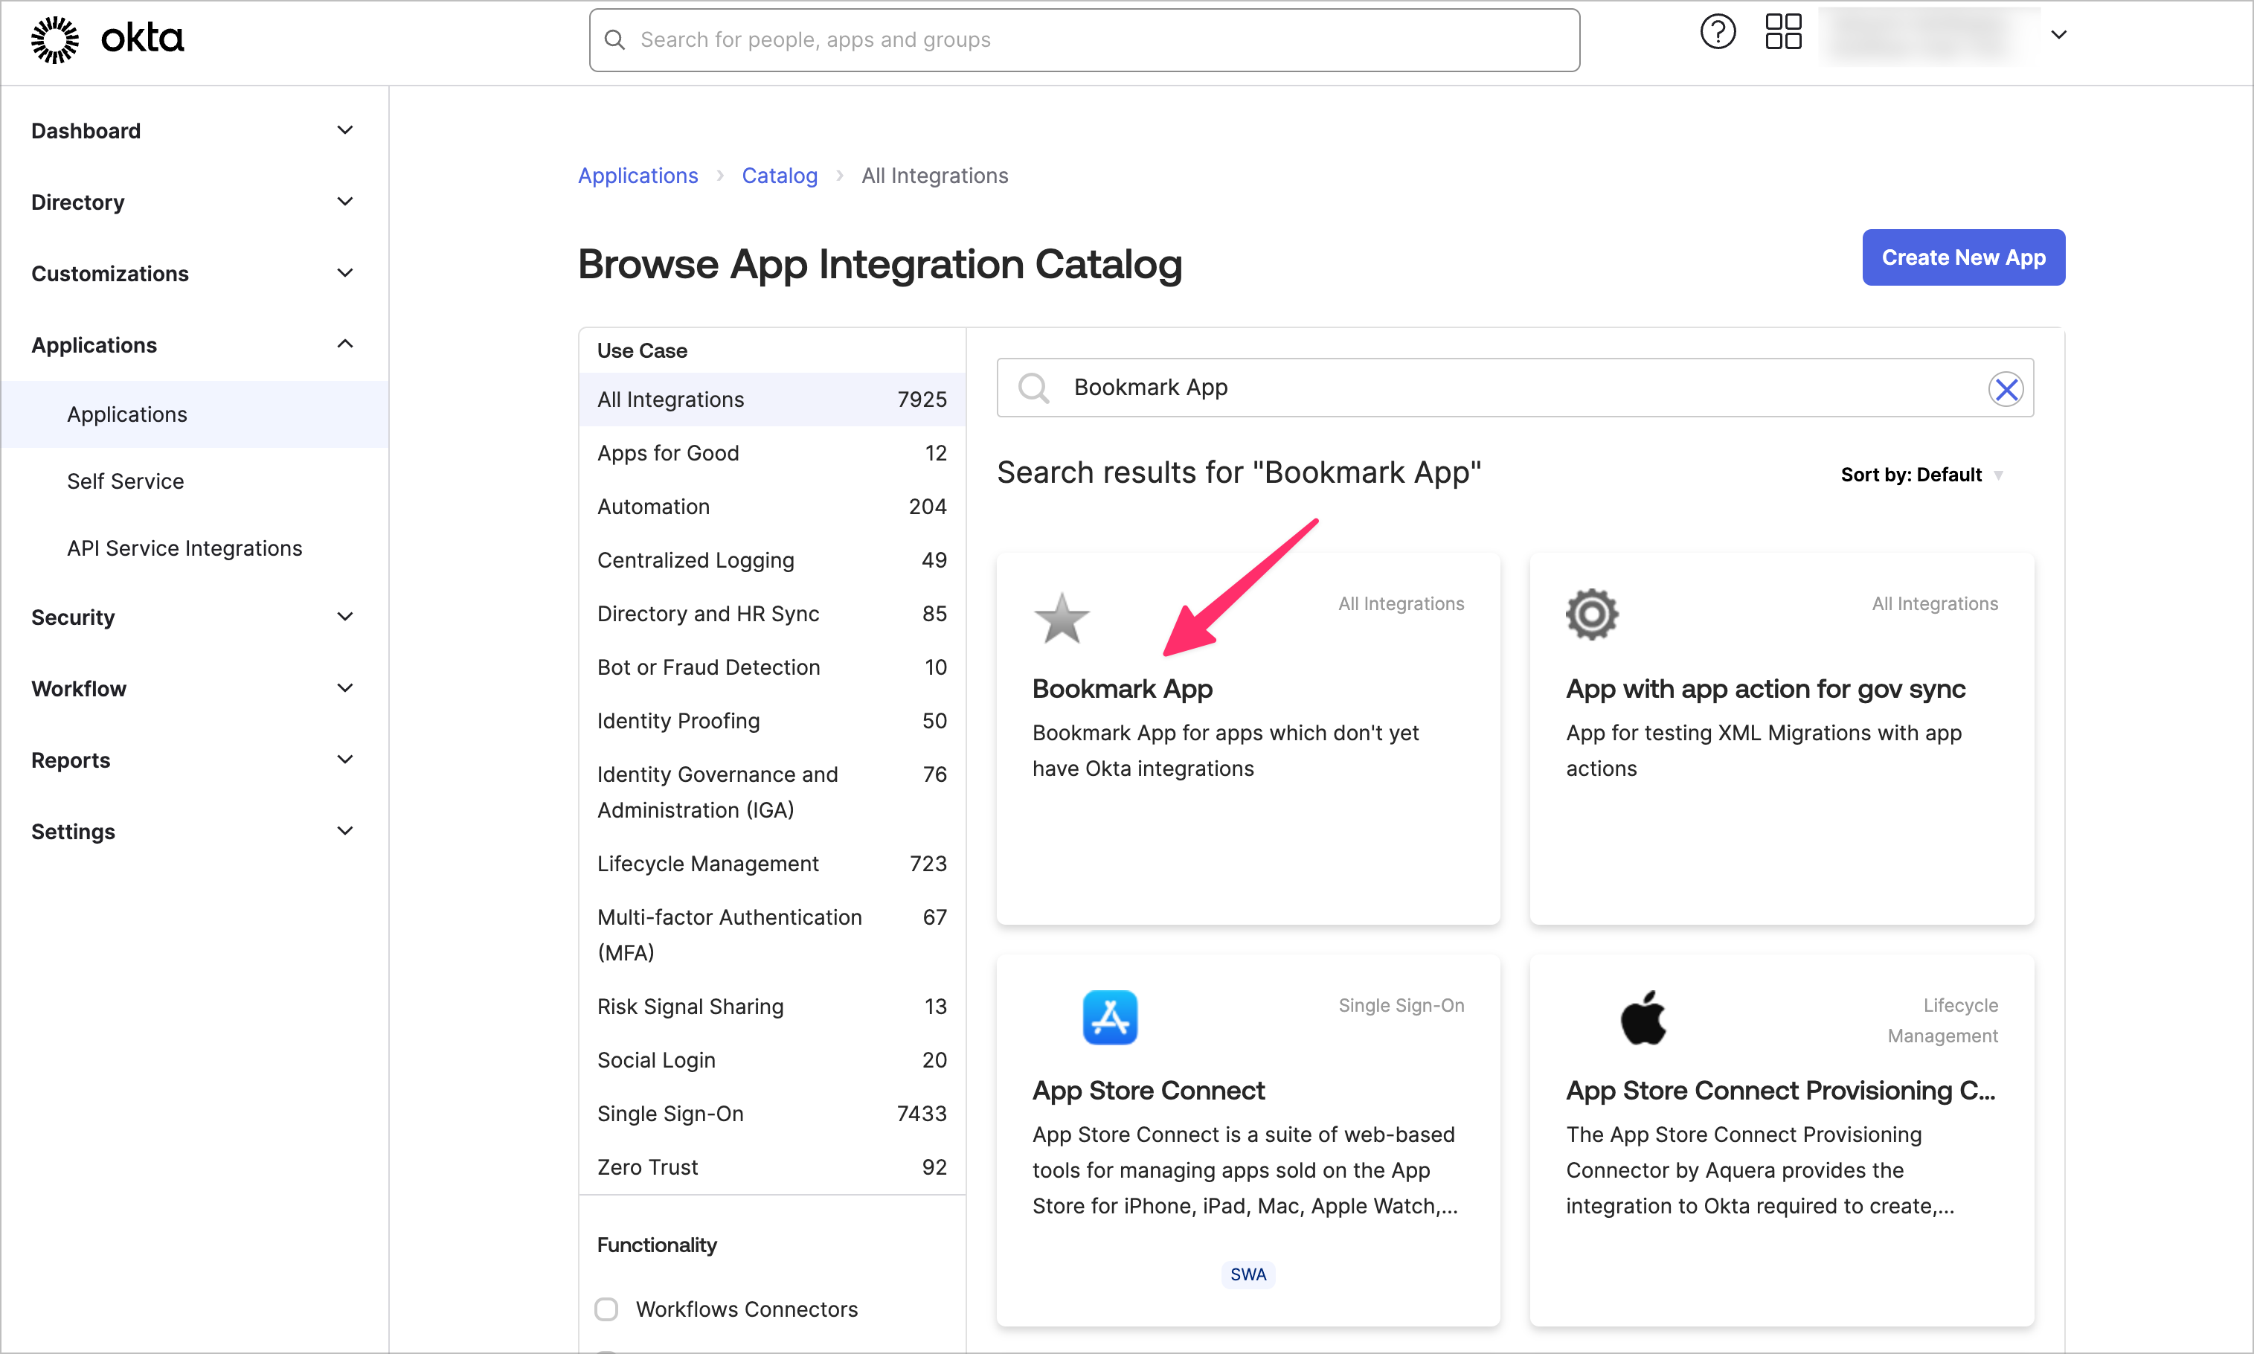Click the Okta logo in the header

(x=108, y=39)
